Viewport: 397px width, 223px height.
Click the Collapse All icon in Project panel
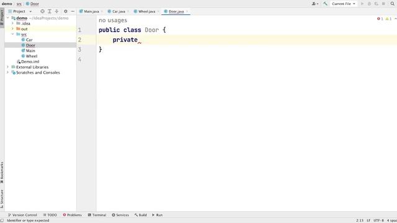56,11
